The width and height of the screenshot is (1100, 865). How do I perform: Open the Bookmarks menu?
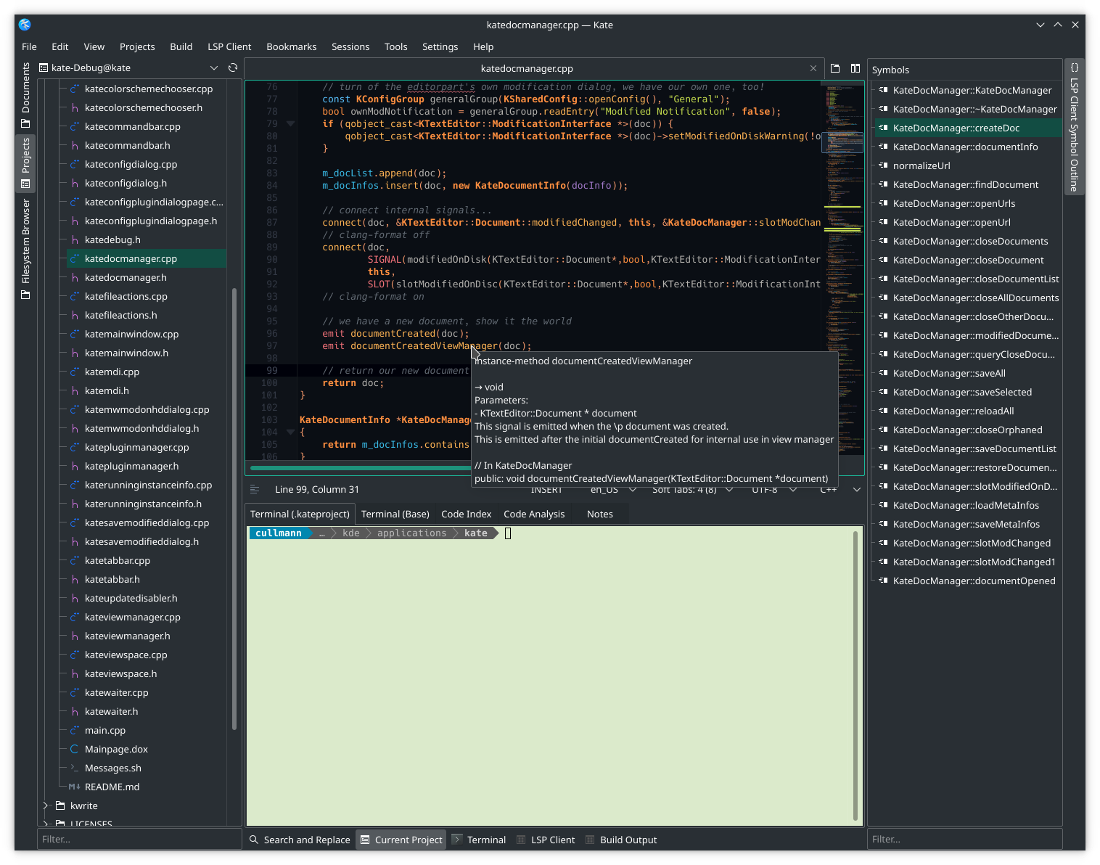(292, 46)
